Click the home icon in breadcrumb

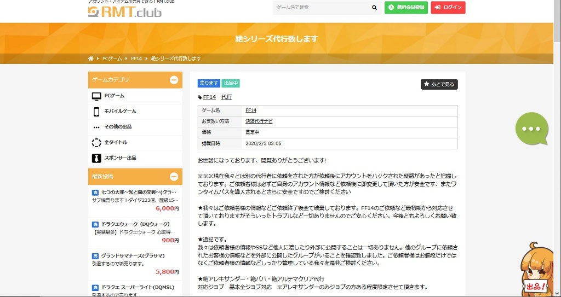pyautogui.click(x=90, y=59)
